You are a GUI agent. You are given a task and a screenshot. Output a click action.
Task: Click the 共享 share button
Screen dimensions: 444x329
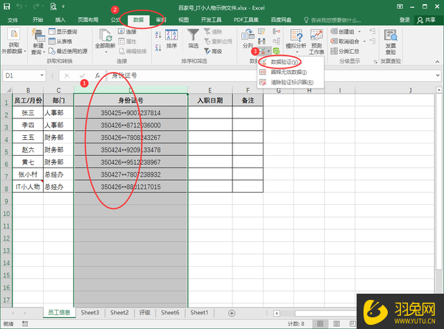pyautogui.click(x=427, y=20)
